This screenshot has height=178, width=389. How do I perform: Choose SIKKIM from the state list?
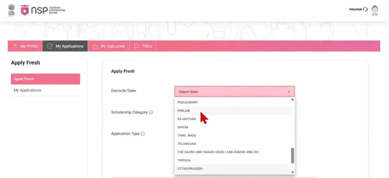232,127
